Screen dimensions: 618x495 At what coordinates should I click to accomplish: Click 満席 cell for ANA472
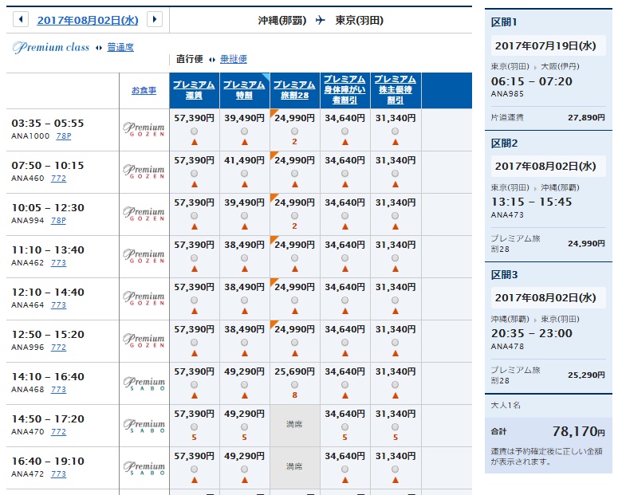294,467
